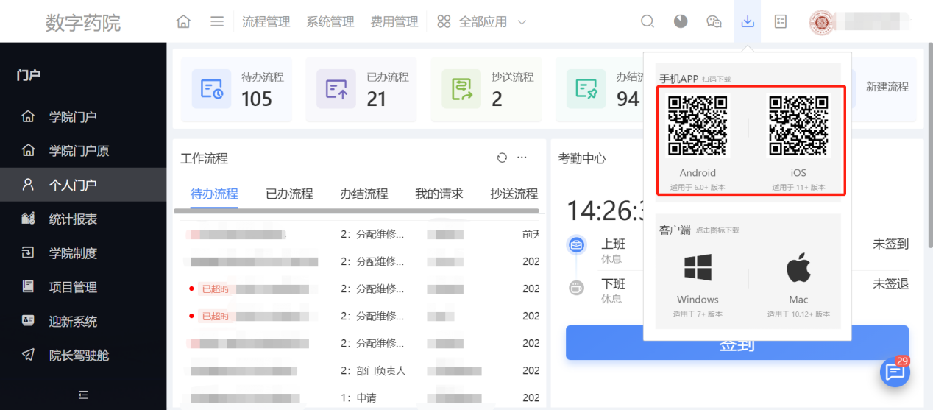This screenshot has width=933, height=410.
Task: Click the 考勤中心 panel title
Action: [582, 158]
